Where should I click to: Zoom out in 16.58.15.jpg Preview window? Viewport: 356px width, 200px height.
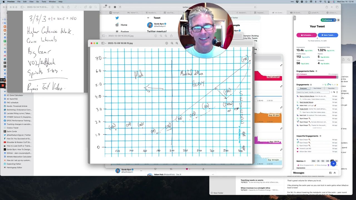(172, 43)
